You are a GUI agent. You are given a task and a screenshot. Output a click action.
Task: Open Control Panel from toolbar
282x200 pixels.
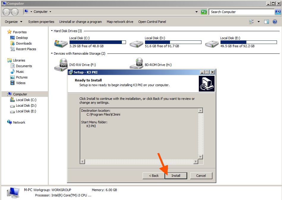point(152,22)
